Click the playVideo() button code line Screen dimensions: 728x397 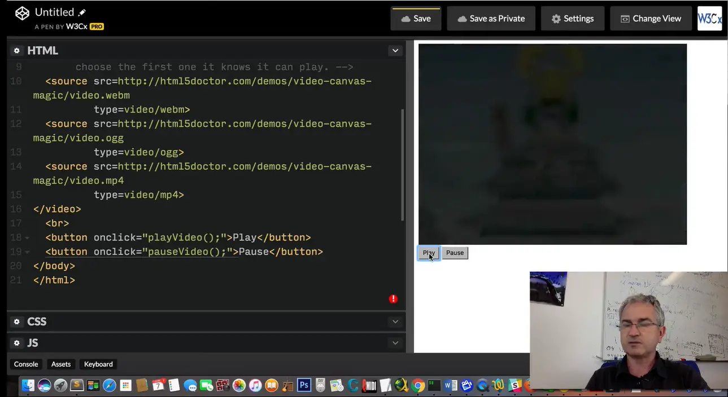(x=178, y=237)
